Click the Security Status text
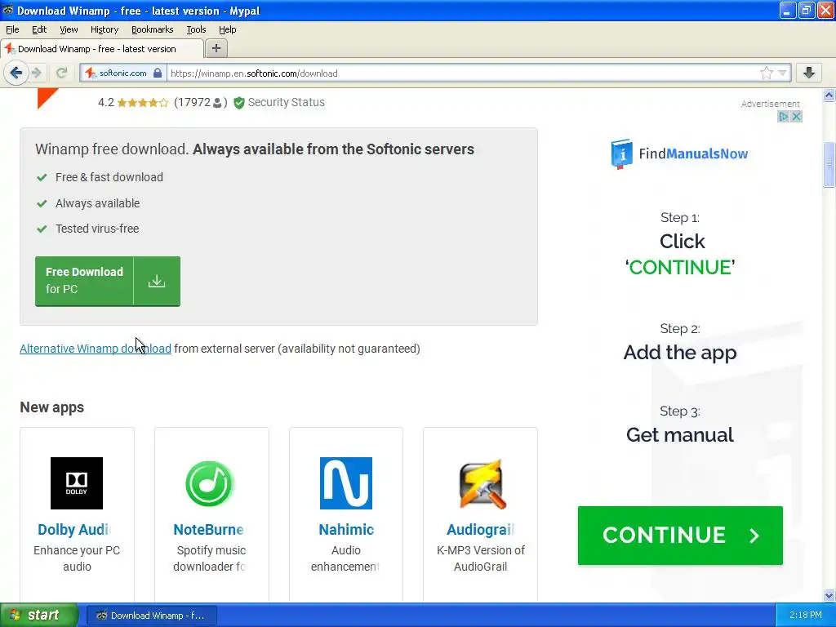This screenshot has height=627, width=836. [287, 102]
